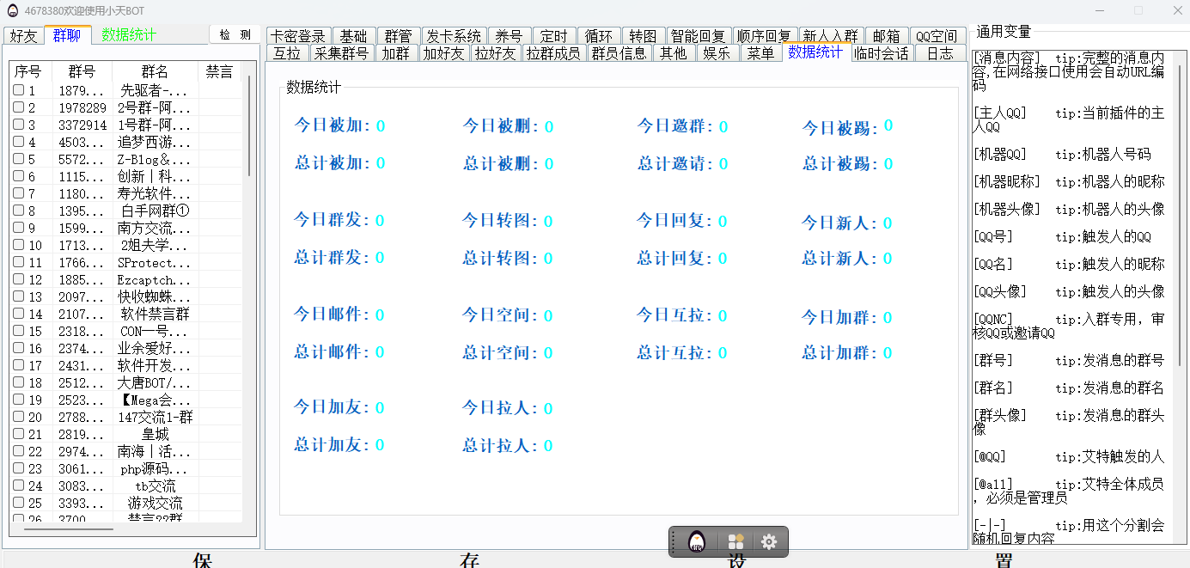
Task: Open the 娱乐 tab
Action: click(717, 53)
